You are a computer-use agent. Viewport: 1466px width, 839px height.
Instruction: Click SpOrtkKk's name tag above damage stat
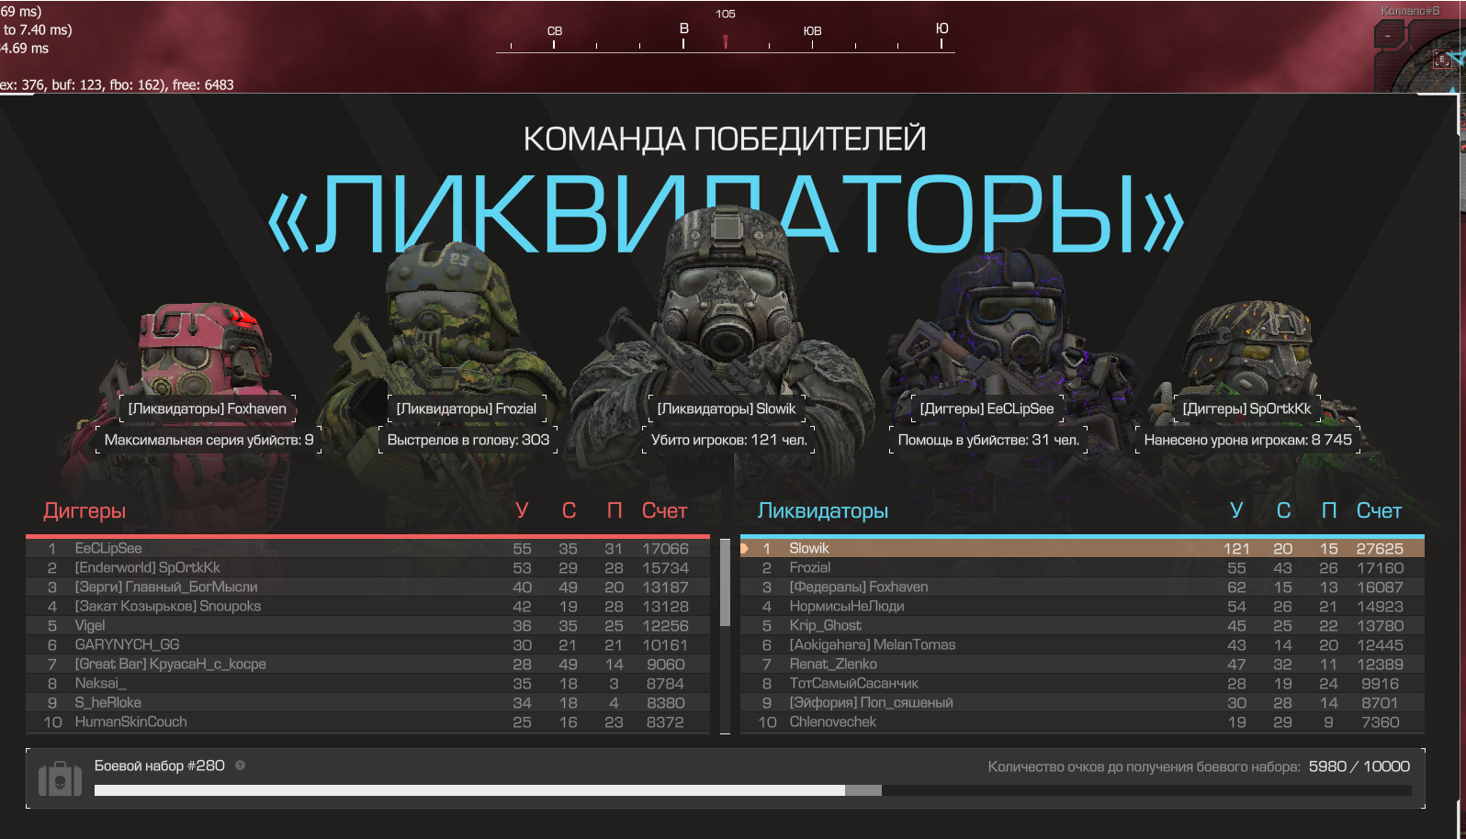[x=1246, y=408]
